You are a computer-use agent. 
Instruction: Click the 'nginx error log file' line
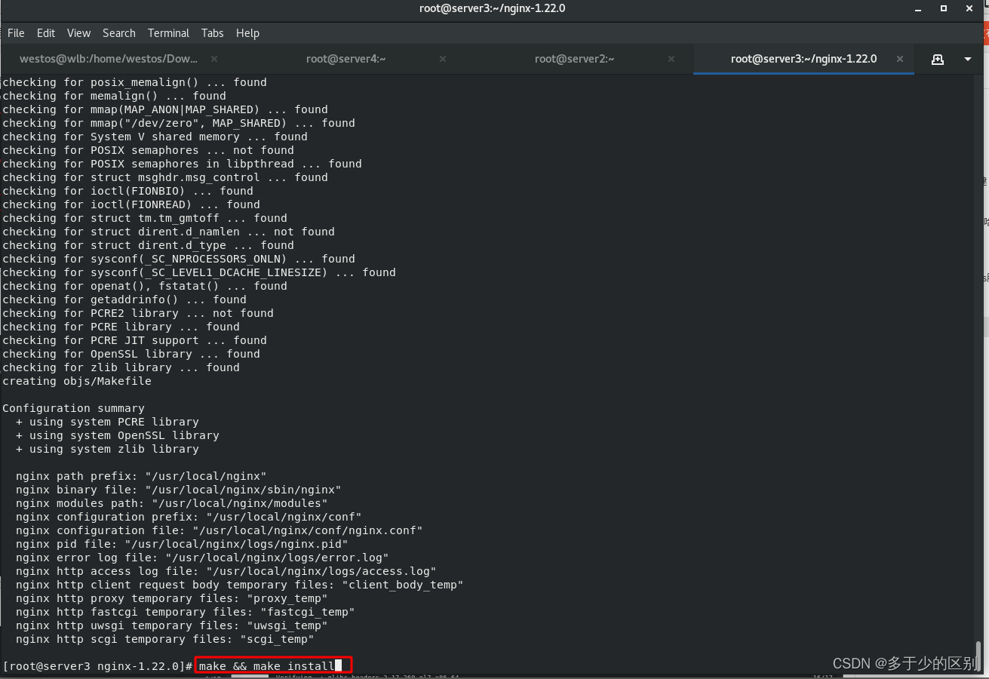pyautogui.click(x=202, y=558)
